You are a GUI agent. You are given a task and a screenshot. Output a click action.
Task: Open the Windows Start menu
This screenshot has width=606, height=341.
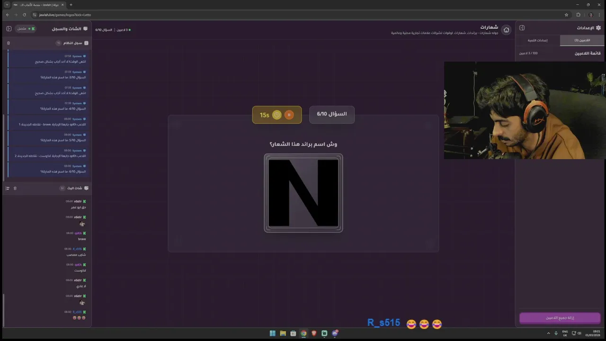point(272,333)
